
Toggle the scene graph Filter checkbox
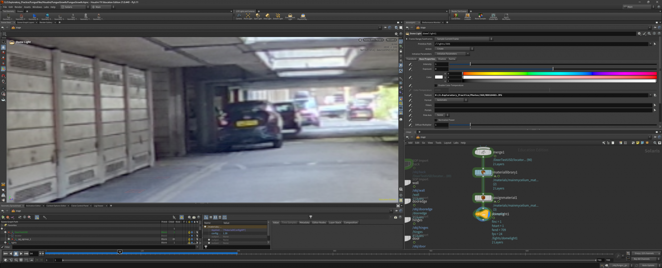point(2,247)
